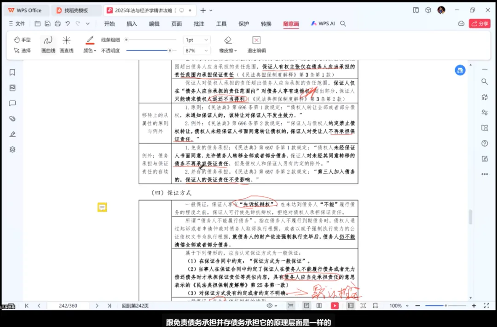Open right sidebar more options dots
Image resolution: width=497 pixels, height=327 pixels.
point(485,174)
